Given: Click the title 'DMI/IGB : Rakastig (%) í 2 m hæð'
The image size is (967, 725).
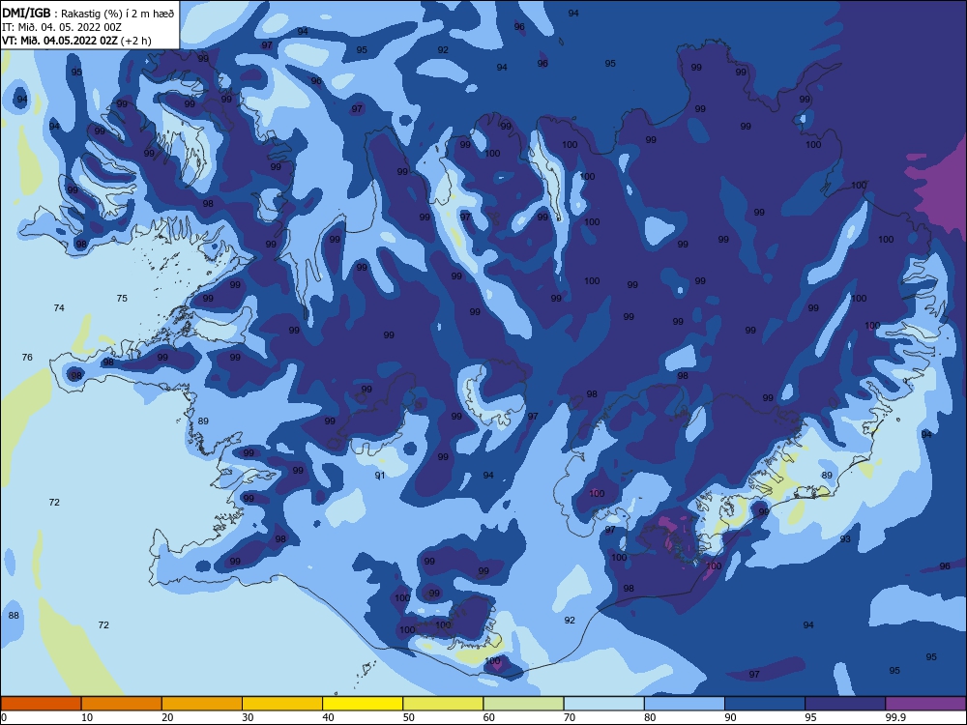Looking at the screenshot, I should (88, 14).
